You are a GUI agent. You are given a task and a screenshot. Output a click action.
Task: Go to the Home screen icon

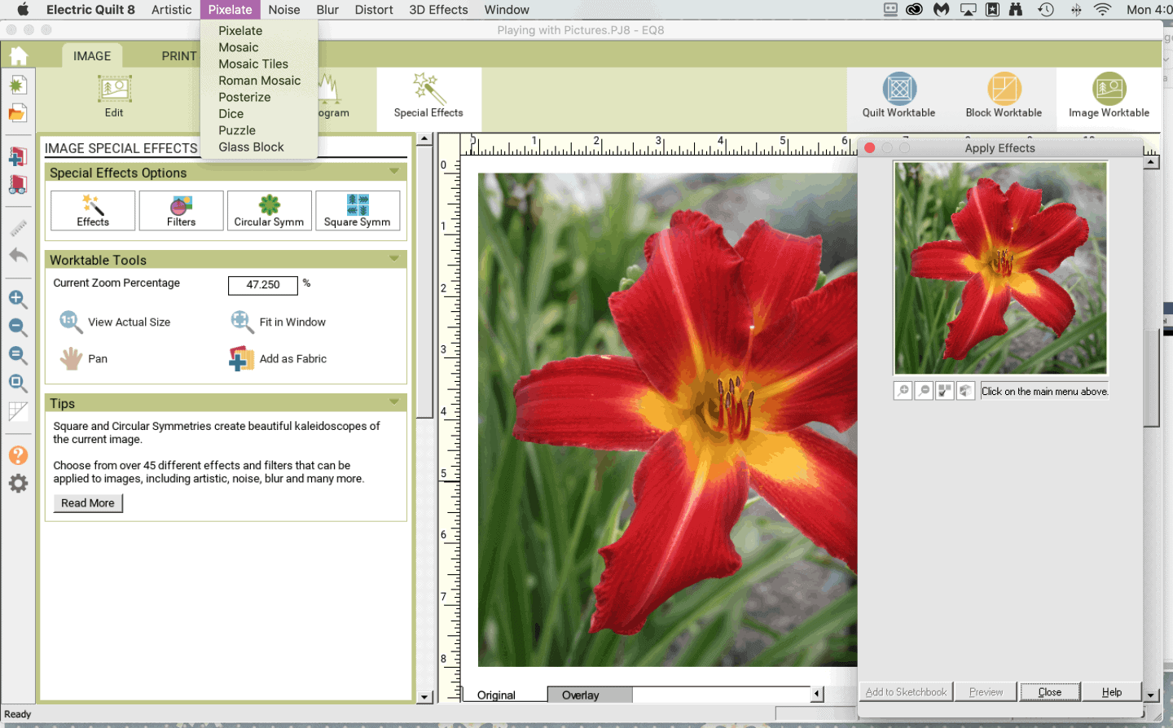[18, 55]
